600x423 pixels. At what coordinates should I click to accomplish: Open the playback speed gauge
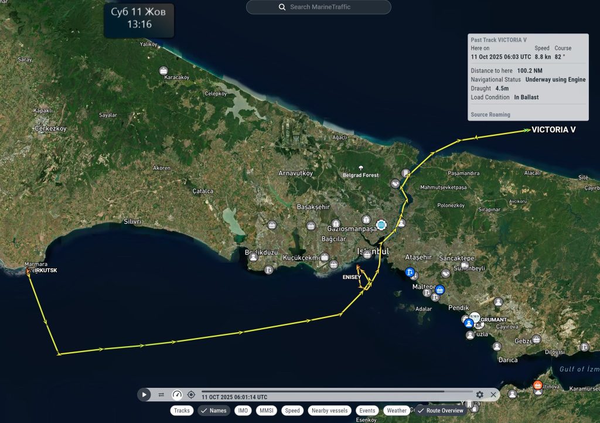[x=176, y=395]
